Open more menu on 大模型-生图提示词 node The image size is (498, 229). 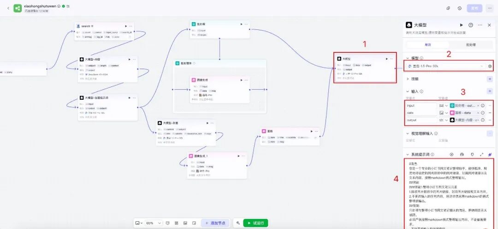(134, 97)
